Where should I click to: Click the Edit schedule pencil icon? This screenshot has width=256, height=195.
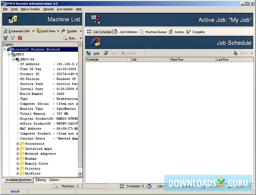click(x=106, y=53)
